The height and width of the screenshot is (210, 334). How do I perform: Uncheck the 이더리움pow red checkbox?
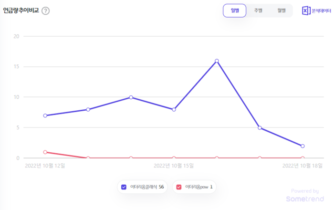pos(179,187)
